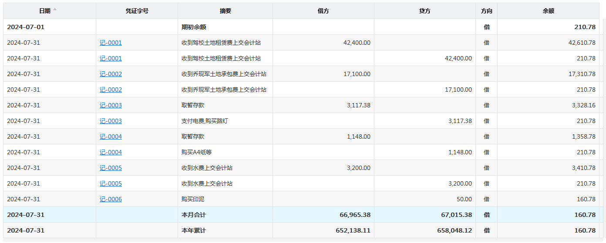Open 记-0001 link in the 42,610.78 balance row

[111, 43]
